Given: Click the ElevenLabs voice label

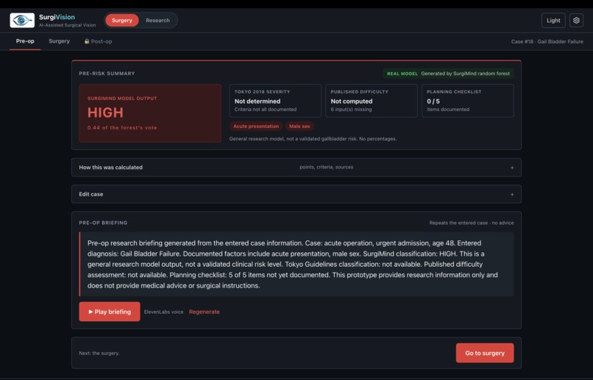Looking at the screenshot, I should tap(163, 312).
